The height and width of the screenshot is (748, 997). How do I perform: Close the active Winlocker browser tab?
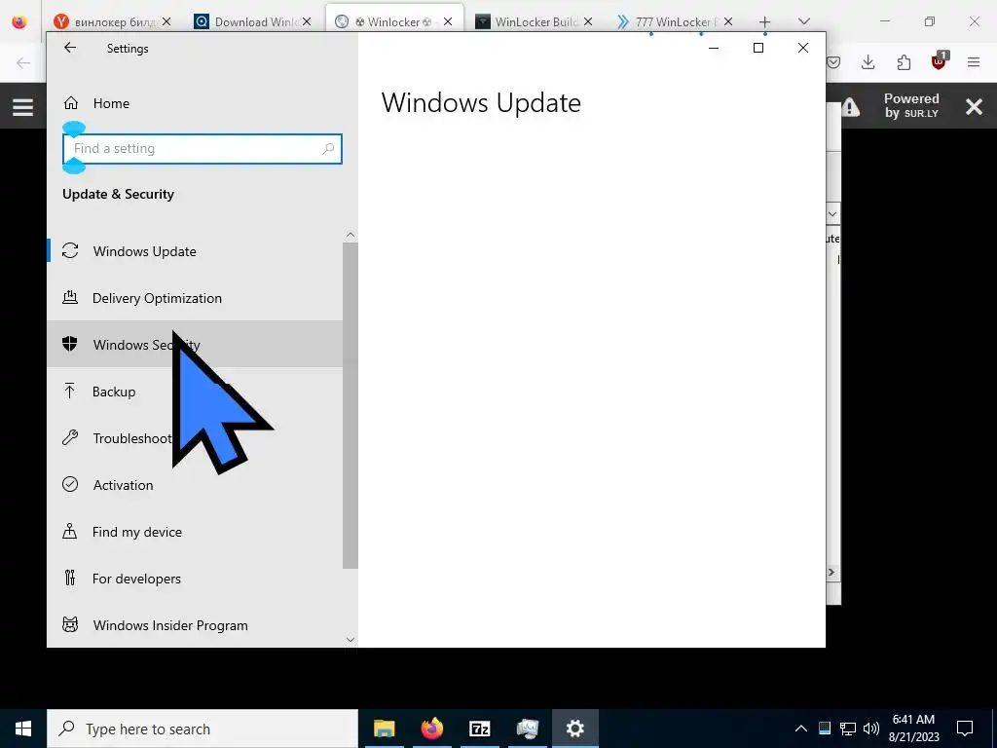coord(448,21)
